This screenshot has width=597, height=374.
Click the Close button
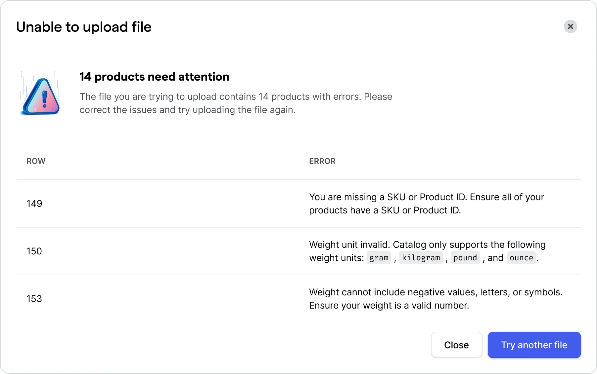(x=456, y=345)
